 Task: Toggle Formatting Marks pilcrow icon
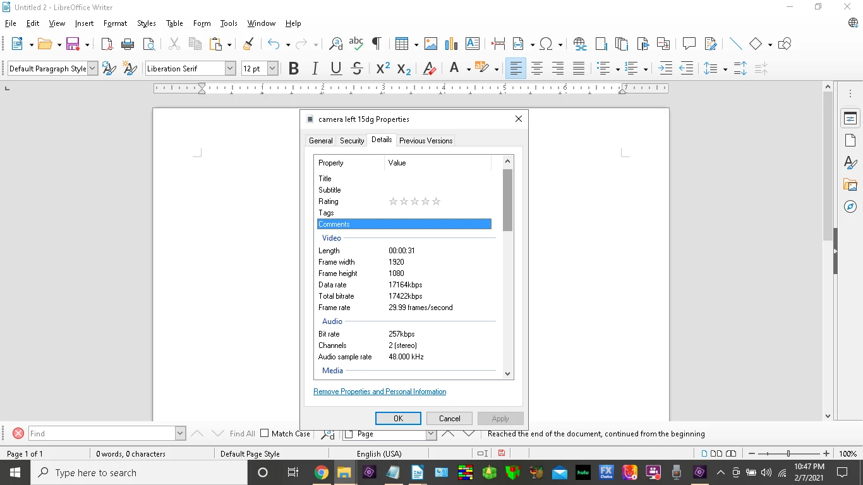(377, 44)
